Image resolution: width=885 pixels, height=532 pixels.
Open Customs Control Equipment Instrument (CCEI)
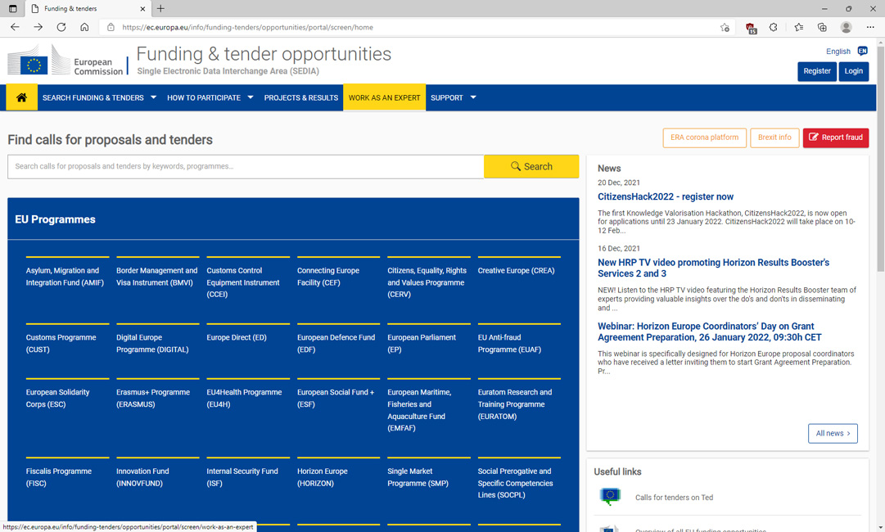[243, 282]
